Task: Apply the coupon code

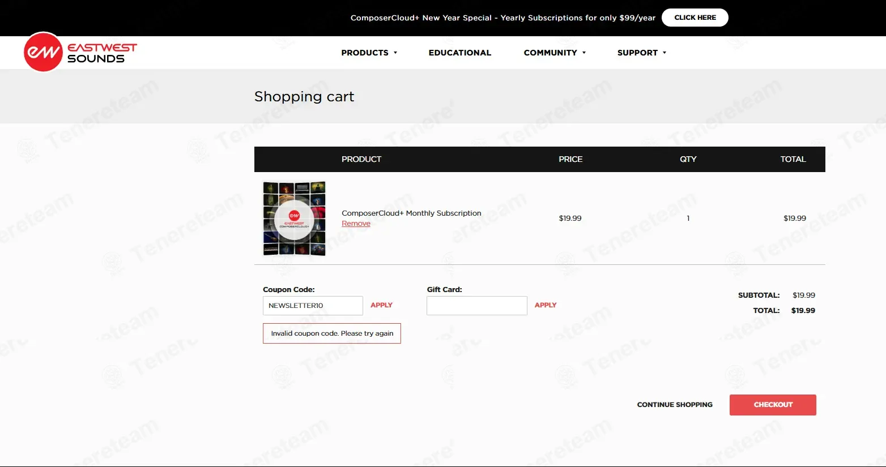Action: click(381, 305)
